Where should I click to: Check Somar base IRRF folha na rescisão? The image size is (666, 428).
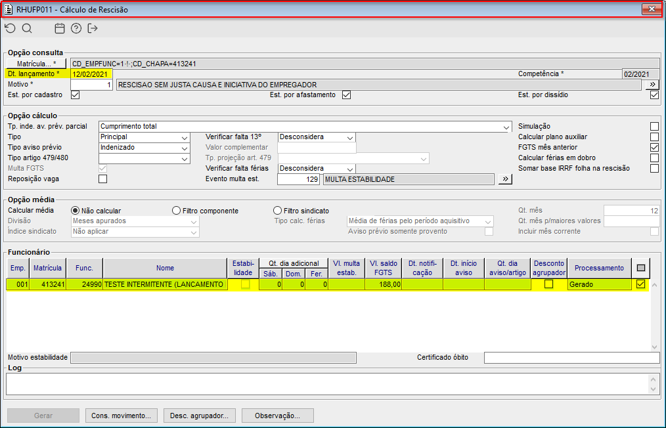[655, 169]
